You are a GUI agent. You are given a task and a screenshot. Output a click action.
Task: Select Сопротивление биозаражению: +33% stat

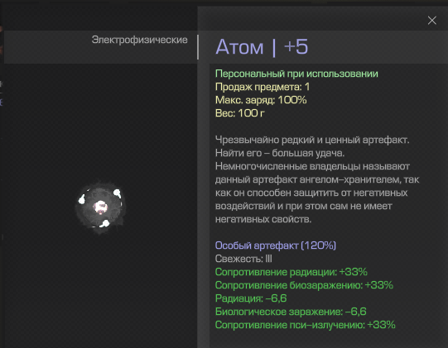304,285
